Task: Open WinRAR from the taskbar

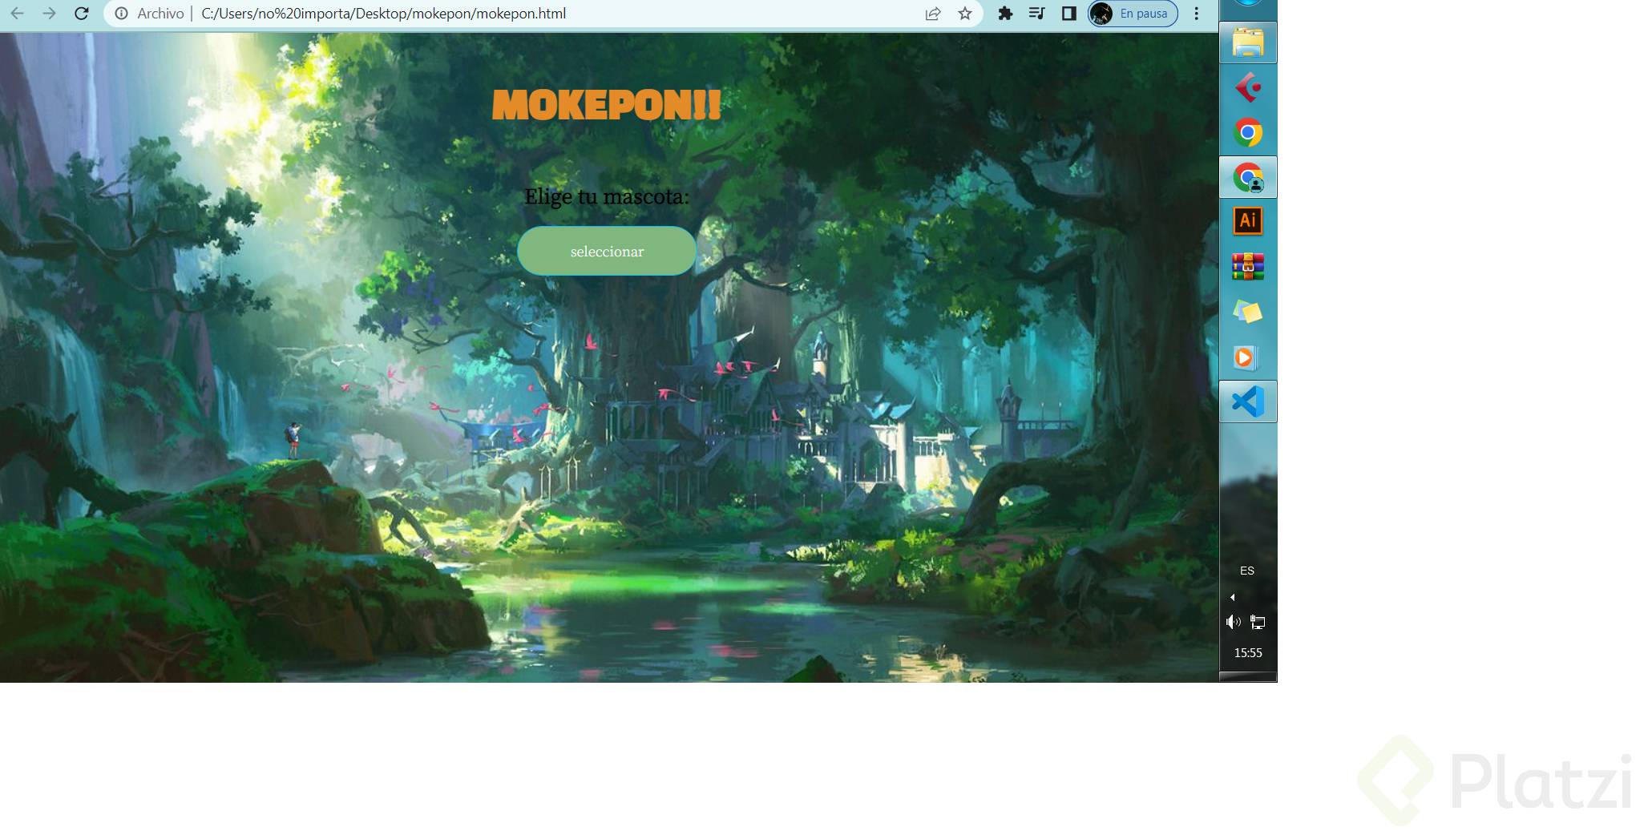Action: pyautogui.click(x=1248, y=267)
